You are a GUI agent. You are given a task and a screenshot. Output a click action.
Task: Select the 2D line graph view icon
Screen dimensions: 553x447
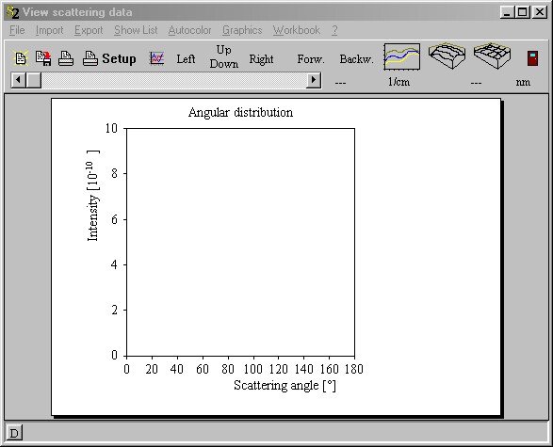[402, 56]
